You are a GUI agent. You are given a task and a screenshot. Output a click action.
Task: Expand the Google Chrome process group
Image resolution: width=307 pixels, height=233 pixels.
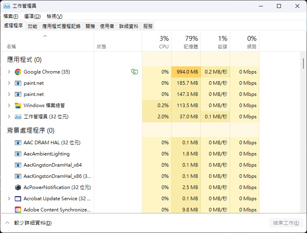tap(9, 72)
